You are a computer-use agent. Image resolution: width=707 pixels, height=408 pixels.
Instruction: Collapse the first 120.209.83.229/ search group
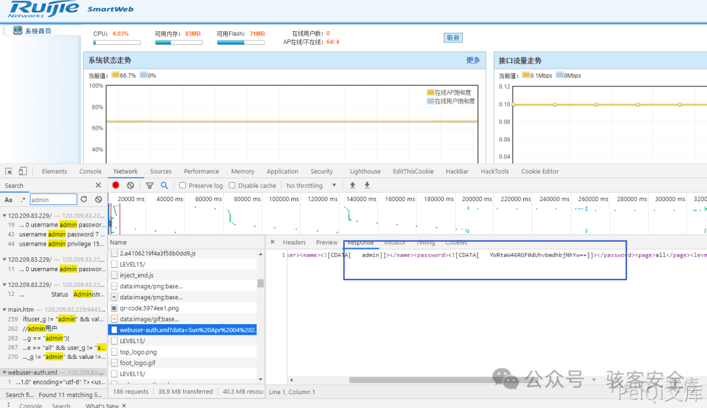[x=4, y=215]
